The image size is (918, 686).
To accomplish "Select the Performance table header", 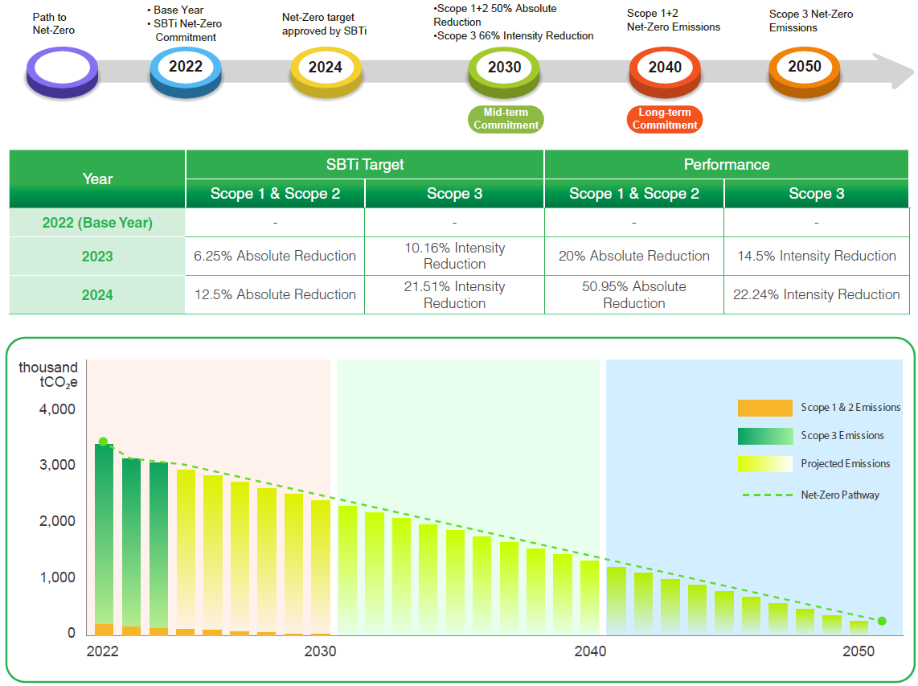I will 727,164.
